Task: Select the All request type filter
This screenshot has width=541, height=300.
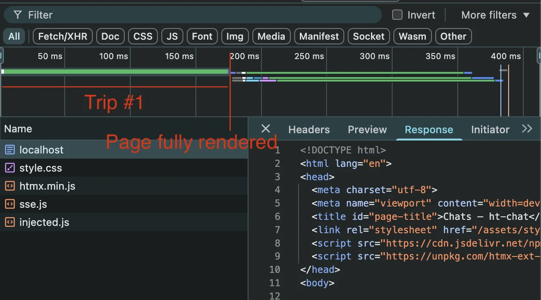Action: tap(14, 37)
